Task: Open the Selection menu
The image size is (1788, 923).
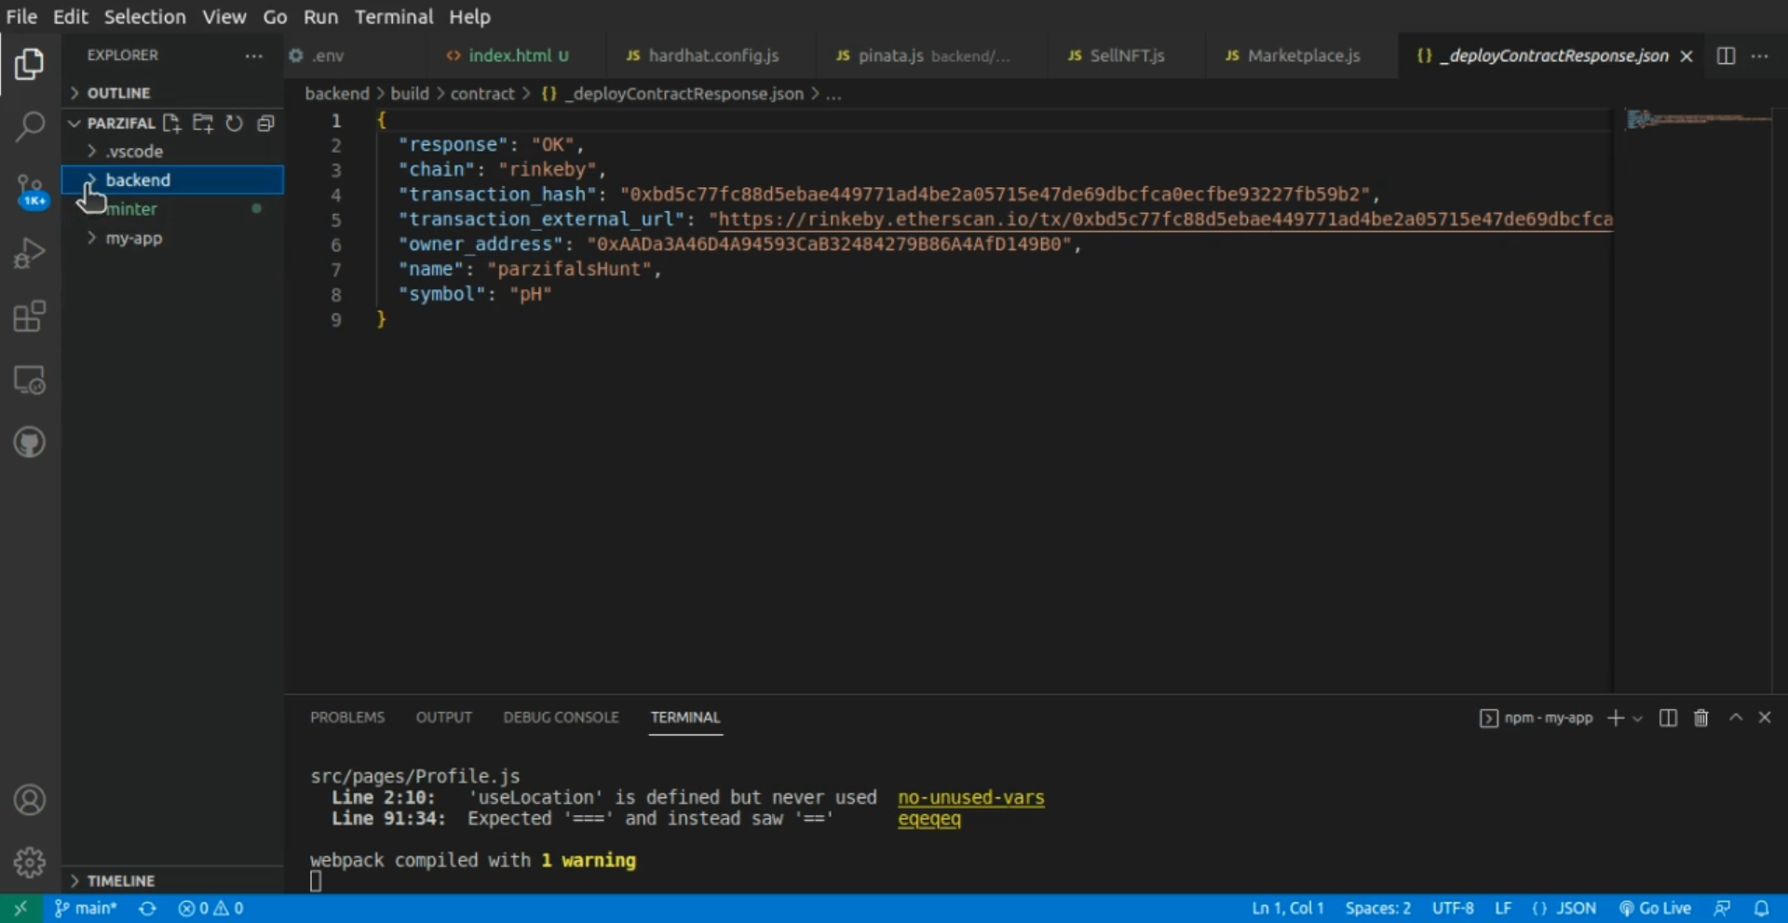Action: 144,17
